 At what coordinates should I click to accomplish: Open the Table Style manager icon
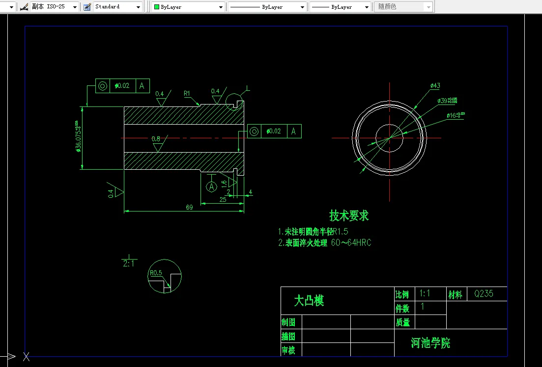tap(87, 7)
